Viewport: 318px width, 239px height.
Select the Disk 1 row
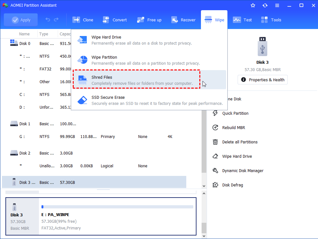coord(94,124)
